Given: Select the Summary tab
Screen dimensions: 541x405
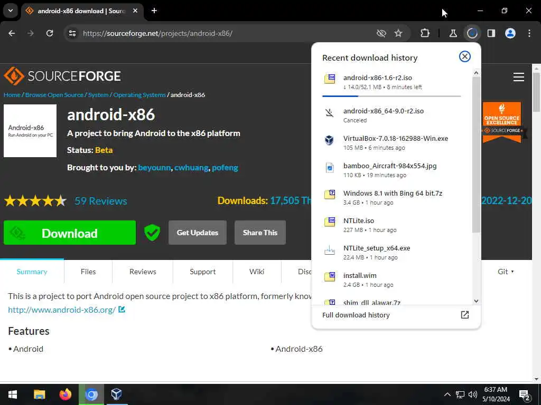Looking at the screenshot, I should click(x=32, y=272).
